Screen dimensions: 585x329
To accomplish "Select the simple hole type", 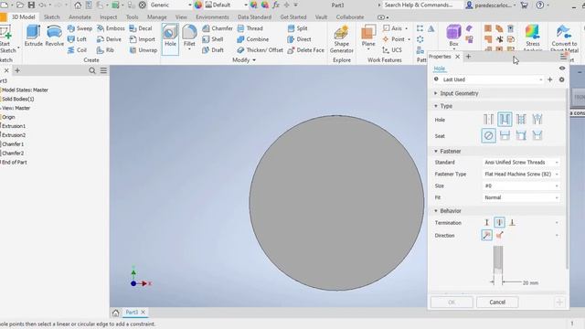I will (x=488, y=120).
